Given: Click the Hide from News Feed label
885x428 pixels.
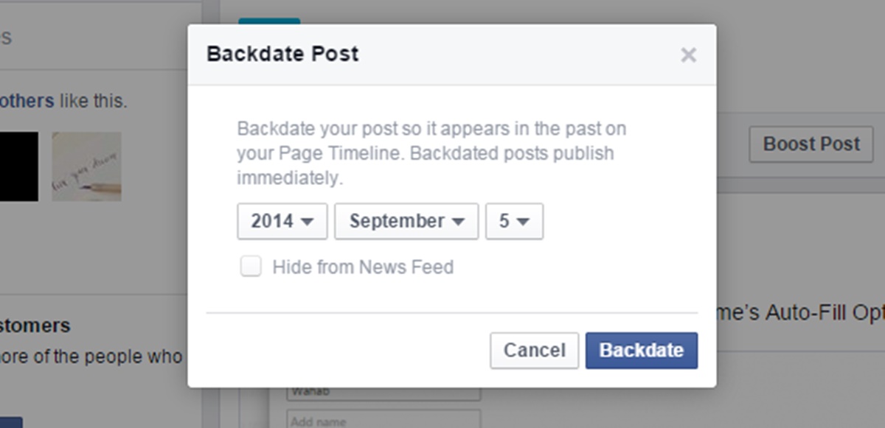Looking at the screenshot, I should click(x=363, y=267).
